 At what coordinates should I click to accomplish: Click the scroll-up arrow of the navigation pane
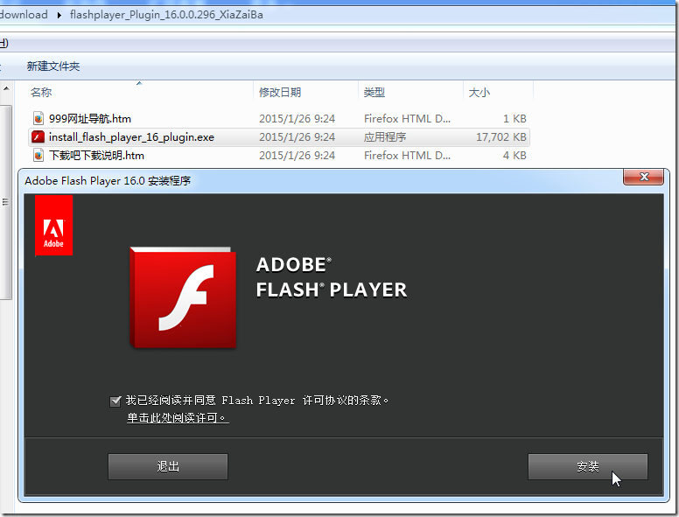coord(6,88)
